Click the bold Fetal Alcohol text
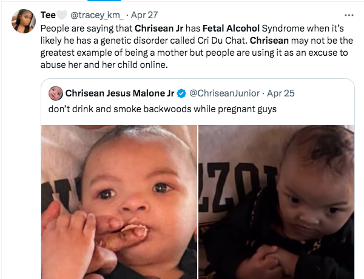This screenshot has width=364, height=279. pyautogui.click(x=227, y=28)
